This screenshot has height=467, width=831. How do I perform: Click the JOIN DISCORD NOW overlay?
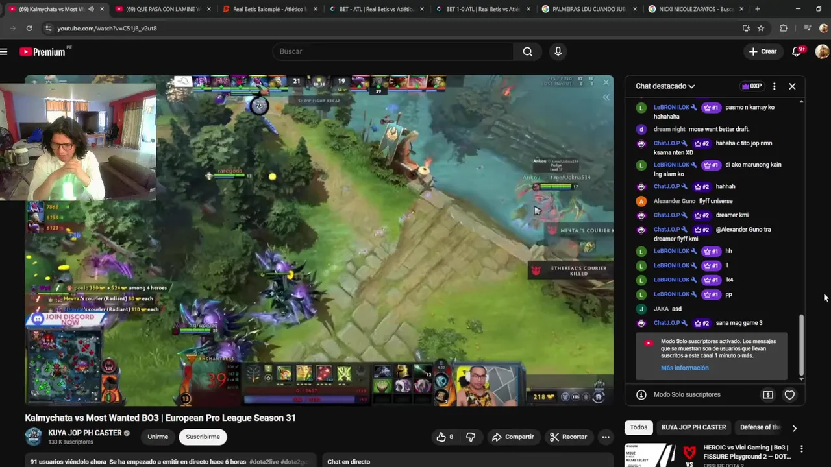(65, 319)
